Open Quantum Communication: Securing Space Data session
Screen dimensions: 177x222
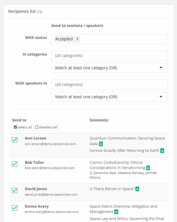pos(127,141)
